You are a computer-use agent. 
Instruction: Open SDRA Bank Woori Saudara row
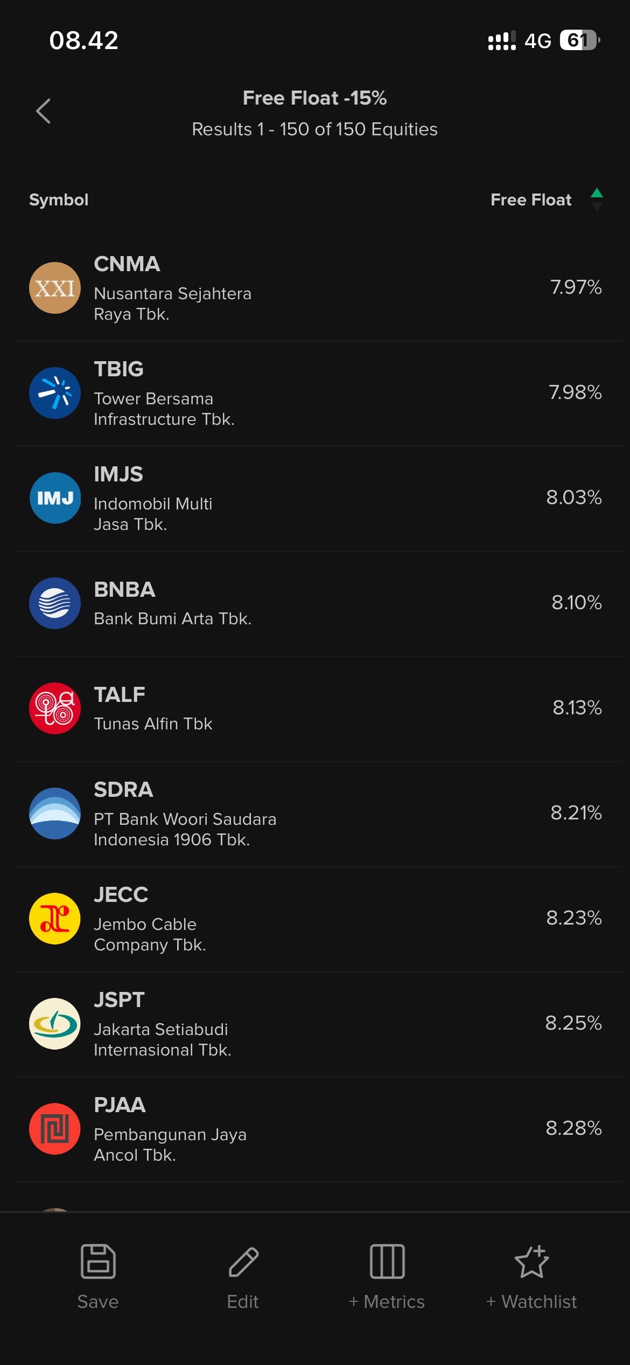point(185,814)
